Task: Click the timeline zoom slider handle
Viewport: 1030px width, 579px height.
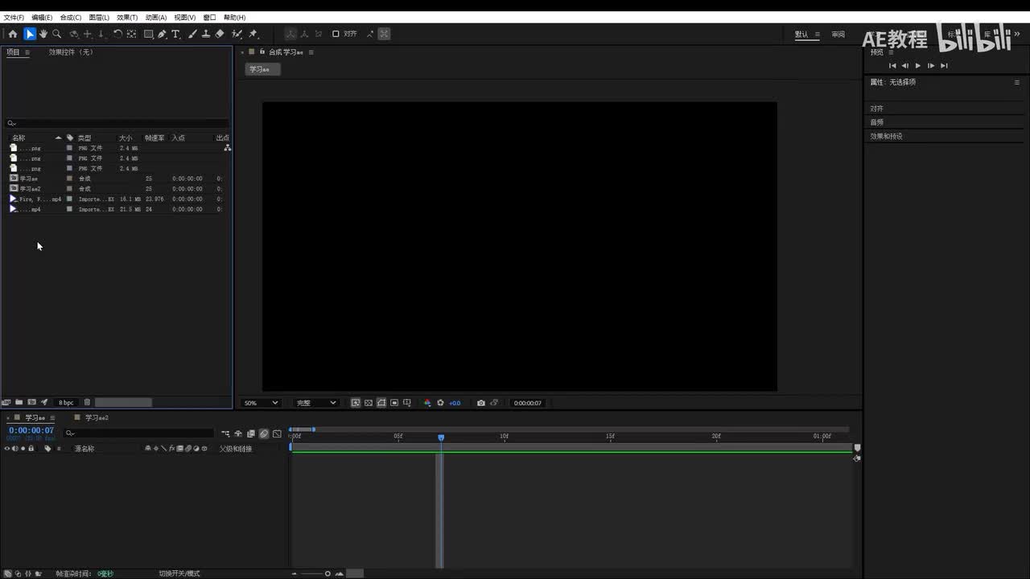Action: [x=328, y=573]
